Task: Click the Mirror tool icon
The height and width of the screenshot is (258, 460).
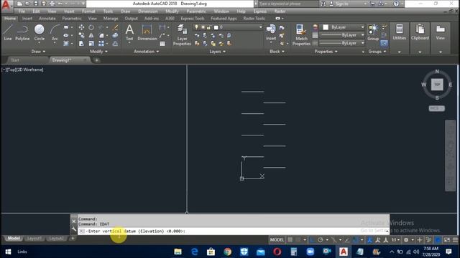Action: pos(91,35)
